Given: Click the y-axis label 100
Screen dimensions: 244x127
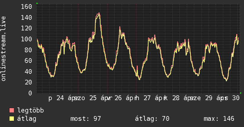Looking at the screenshot, I should (x=26, y=39).
